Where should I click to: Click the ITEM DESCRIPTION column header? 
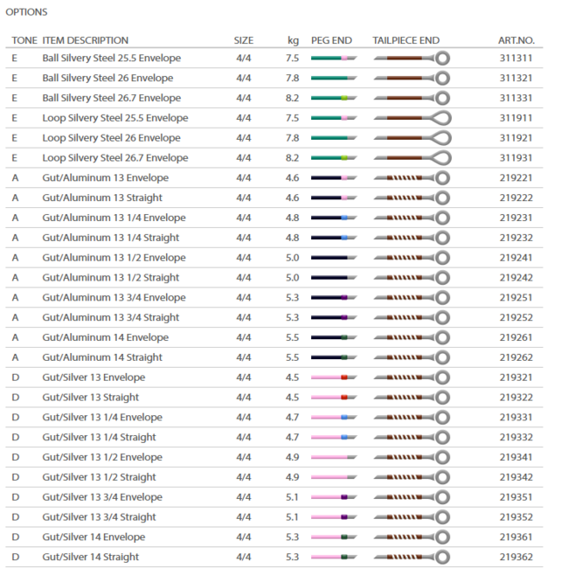tap(85, 40)
